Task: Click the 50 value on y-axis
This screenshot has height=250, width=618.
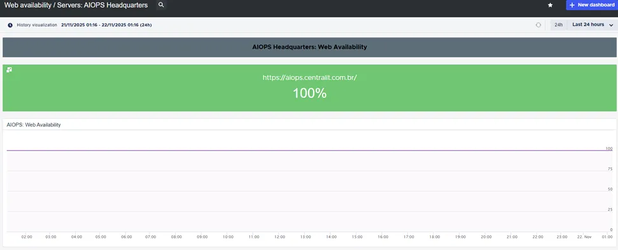Action: tap(610, 190)
